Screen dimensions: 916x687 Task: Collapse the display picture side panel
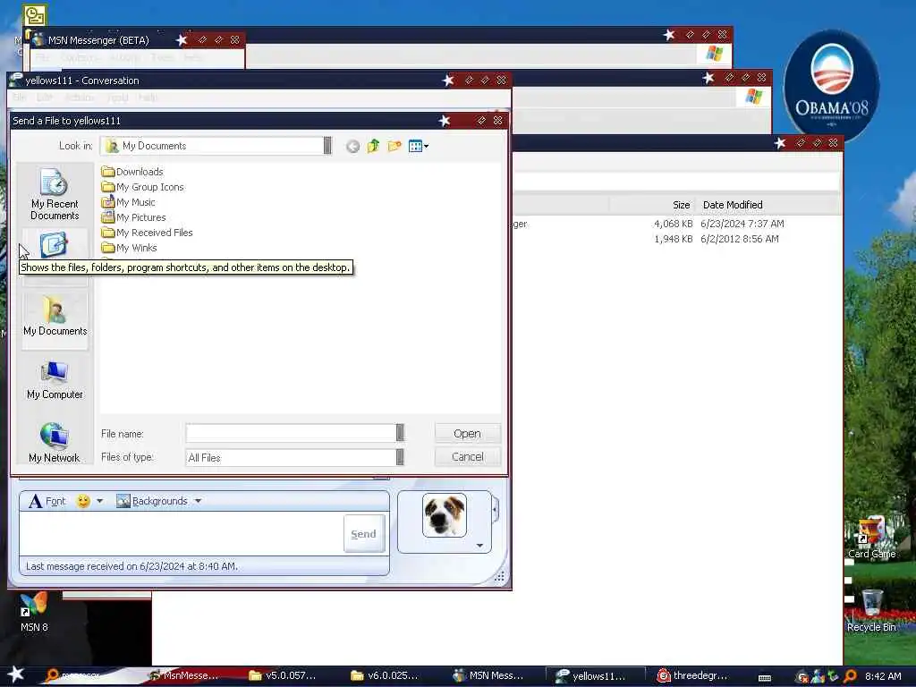(x=496, y=509)
